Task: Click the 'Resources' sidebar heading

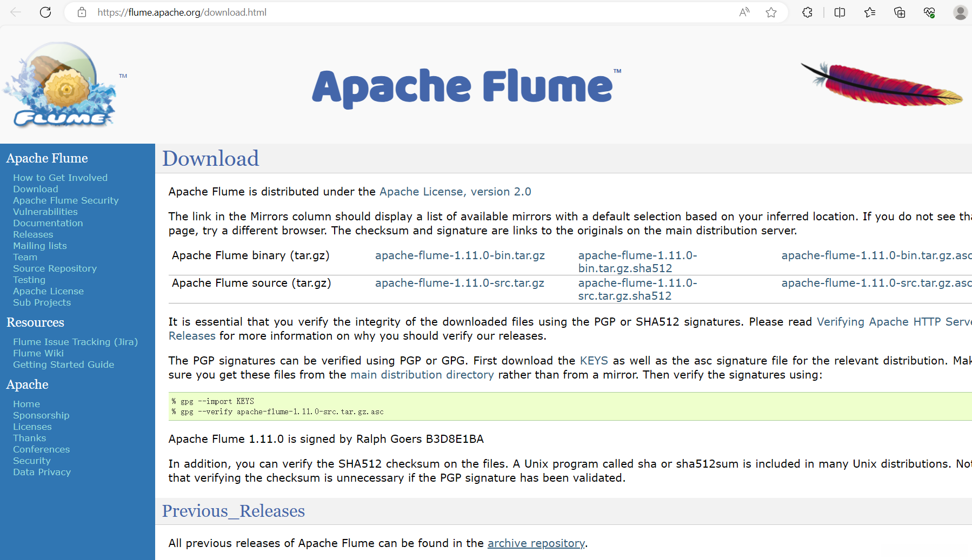Action: coord(35,322)
